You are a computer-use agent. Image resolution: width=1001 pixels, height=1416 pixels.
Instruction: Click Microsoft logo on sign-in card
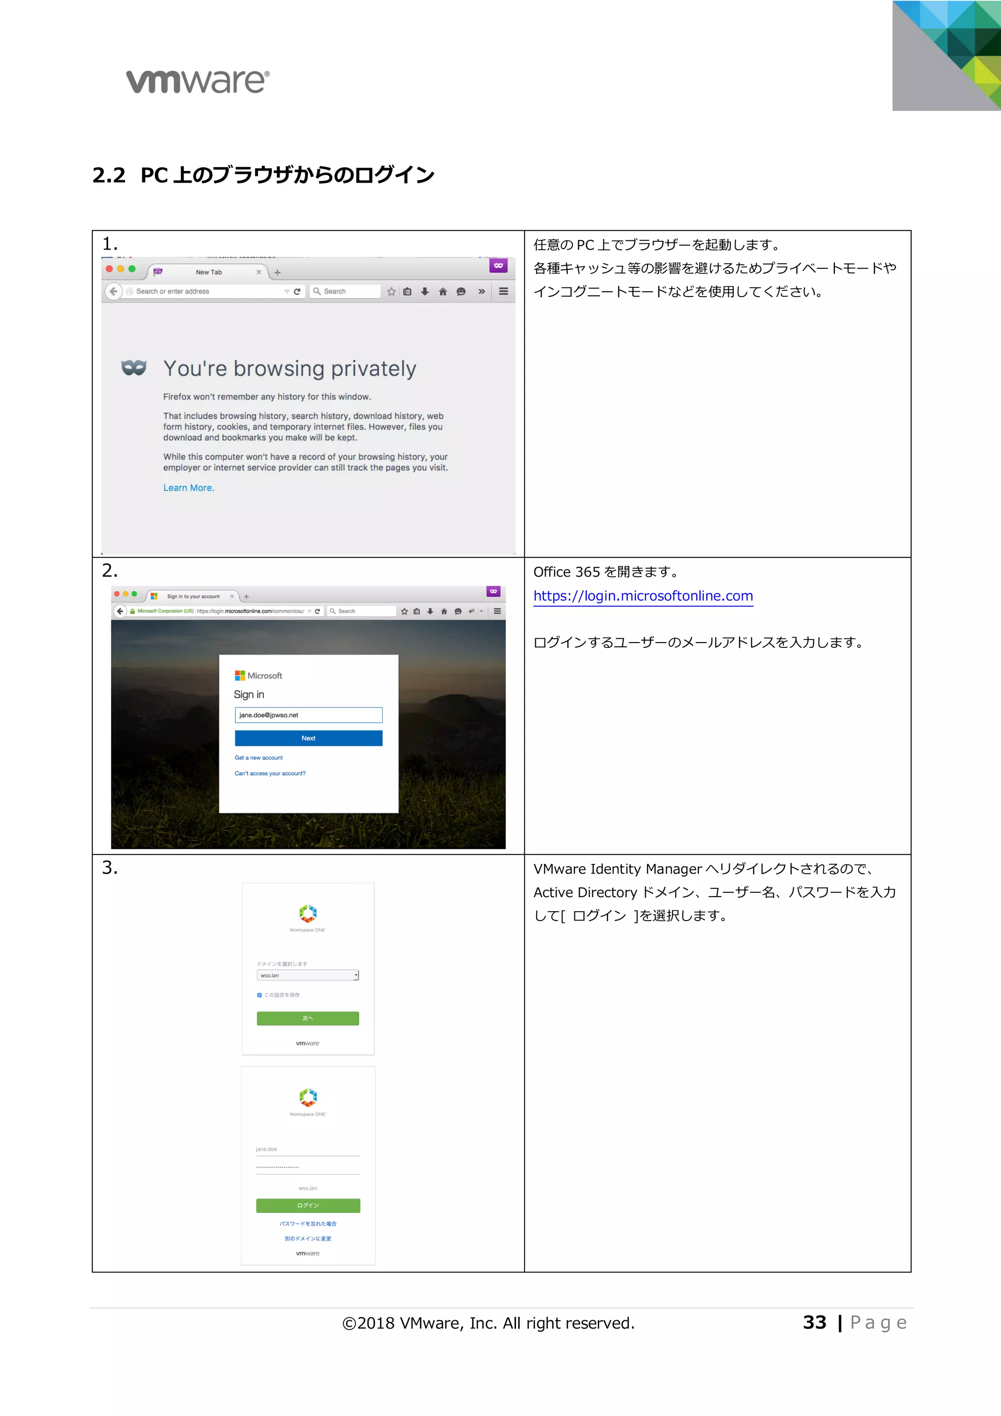[259, 675]
